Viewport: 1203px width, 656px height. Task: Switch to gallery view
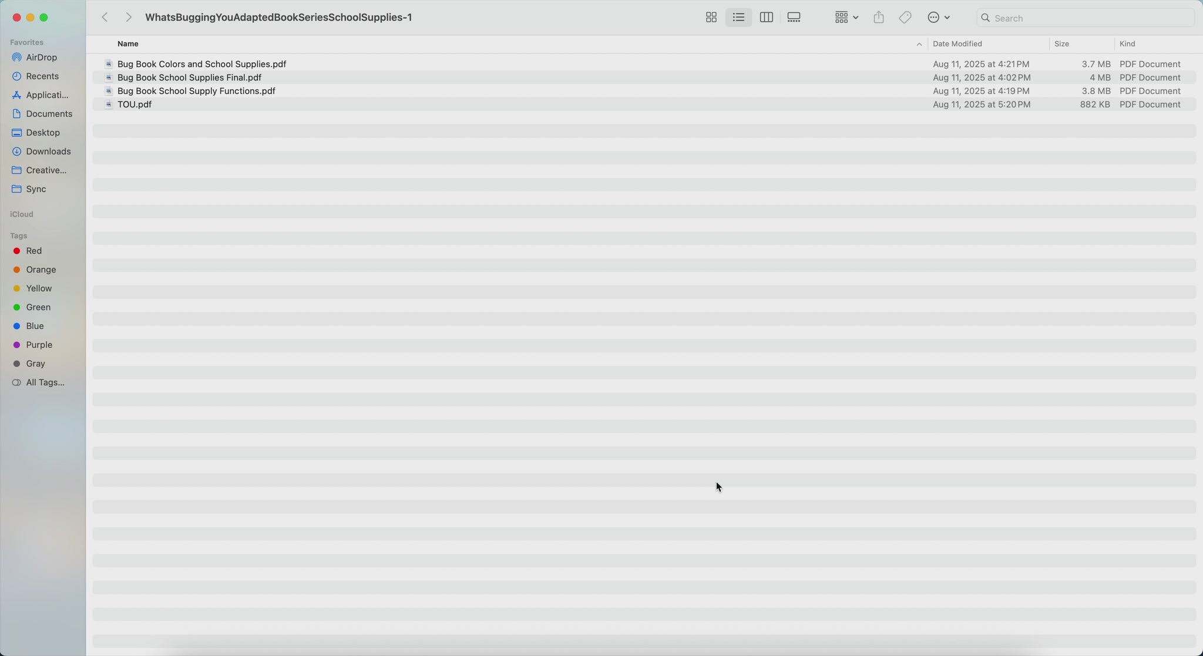tap(794, 18)
